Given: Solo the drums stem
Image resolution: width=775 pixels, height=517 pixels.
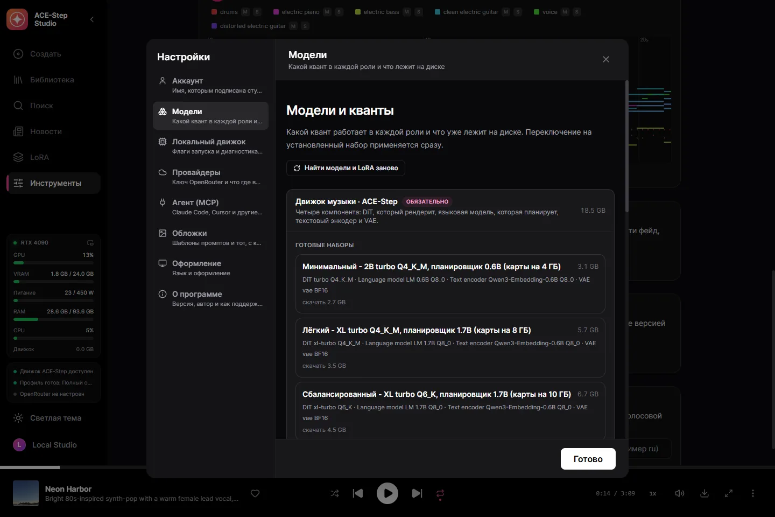Looking at the screenshot, I should (x=257, y=12).
